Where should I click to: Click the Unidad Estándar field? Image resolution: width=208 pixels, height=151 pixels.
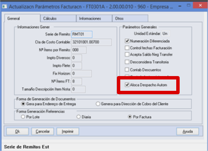click(165, 34)
